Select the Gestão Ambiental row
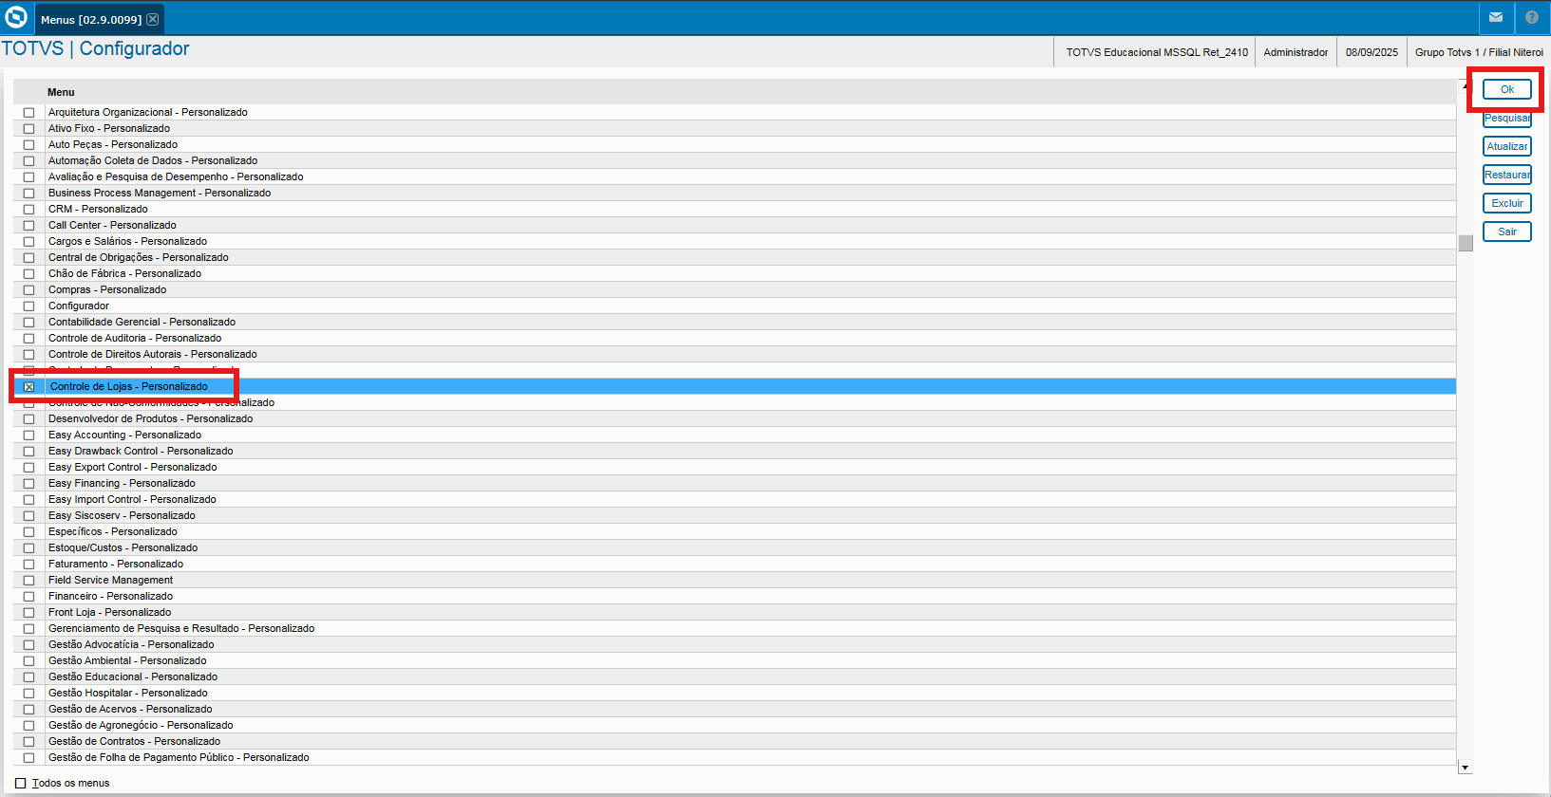The image size is (1551, 797). tap(734, 661)
